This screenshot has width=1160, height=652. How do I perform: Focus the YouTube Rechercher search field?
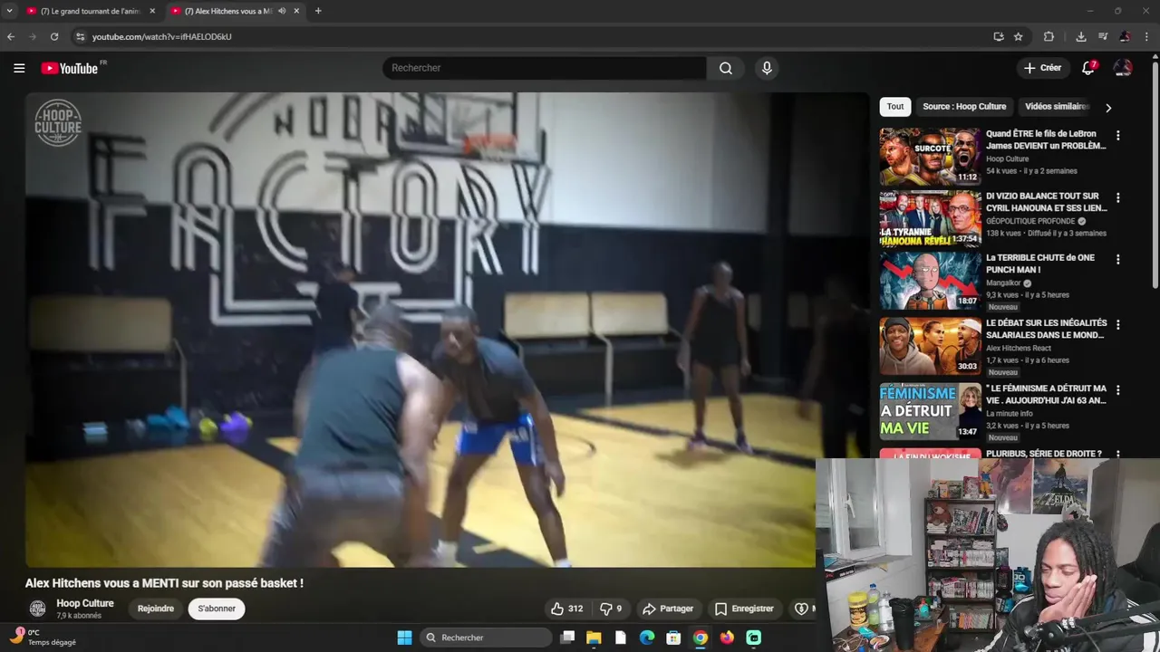544,68
